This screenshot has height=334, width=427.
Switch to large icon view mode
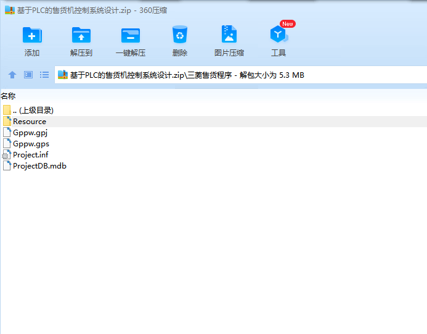coord(28,75)
